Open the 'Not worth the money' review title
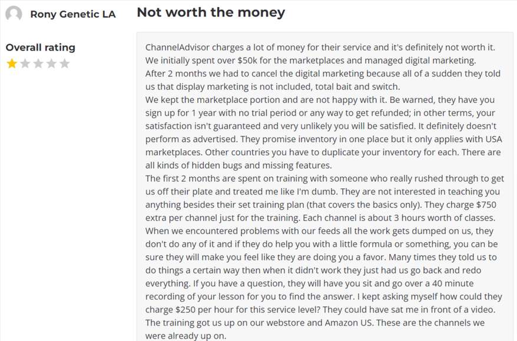This screenshot has height=341, width=517. click(211, 12)
